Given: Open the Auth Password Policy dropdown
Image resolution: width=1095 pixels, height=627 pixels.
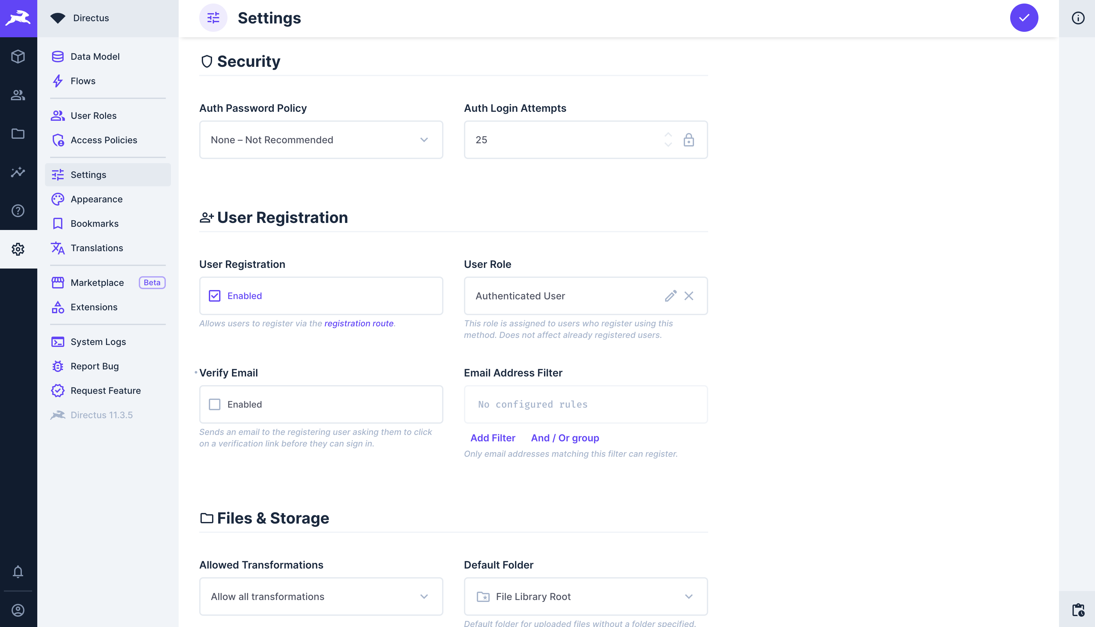Looking at the screenshot, I should [320, 139].
